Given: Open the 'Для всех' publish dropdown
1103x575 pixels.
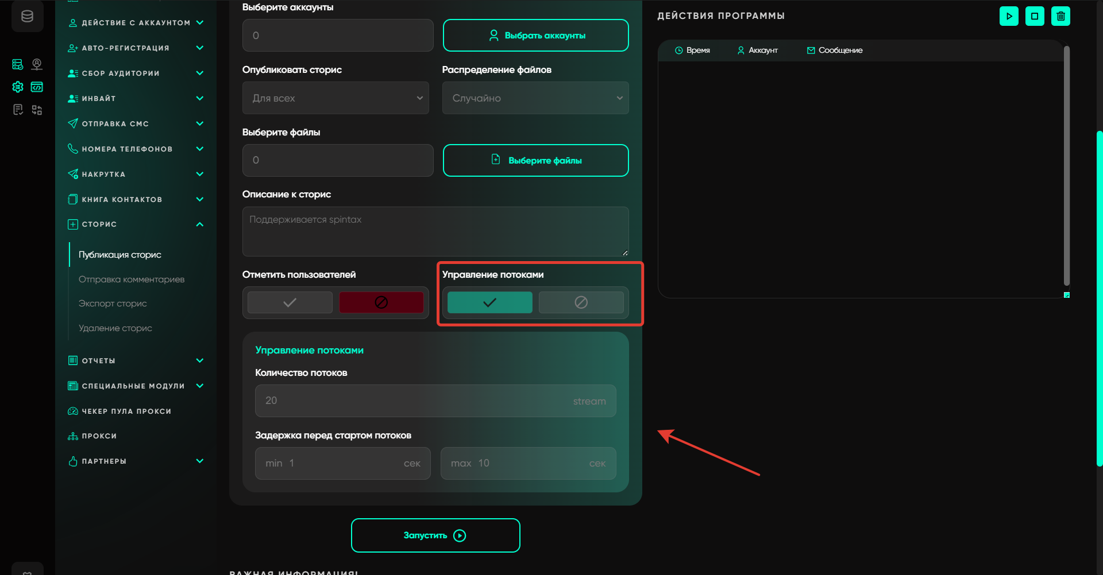Looking at the screenshot, I should pyautogui.click(x=335, y=98).
